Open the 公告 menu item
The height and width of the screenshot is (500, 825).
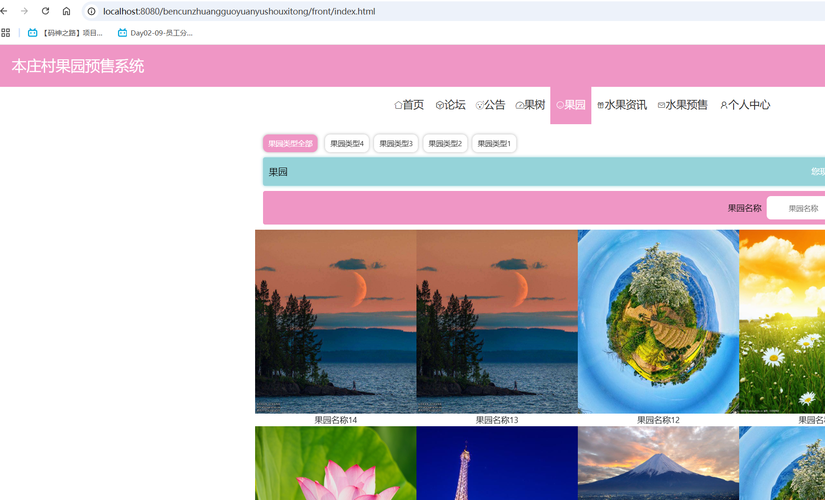tap(491, 105)
